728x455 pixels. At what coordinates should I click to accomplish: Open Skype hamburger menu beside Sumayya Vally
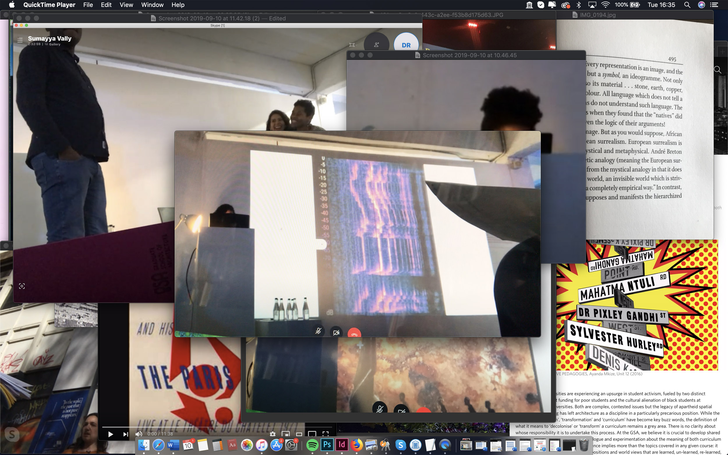tap(20, 40)
